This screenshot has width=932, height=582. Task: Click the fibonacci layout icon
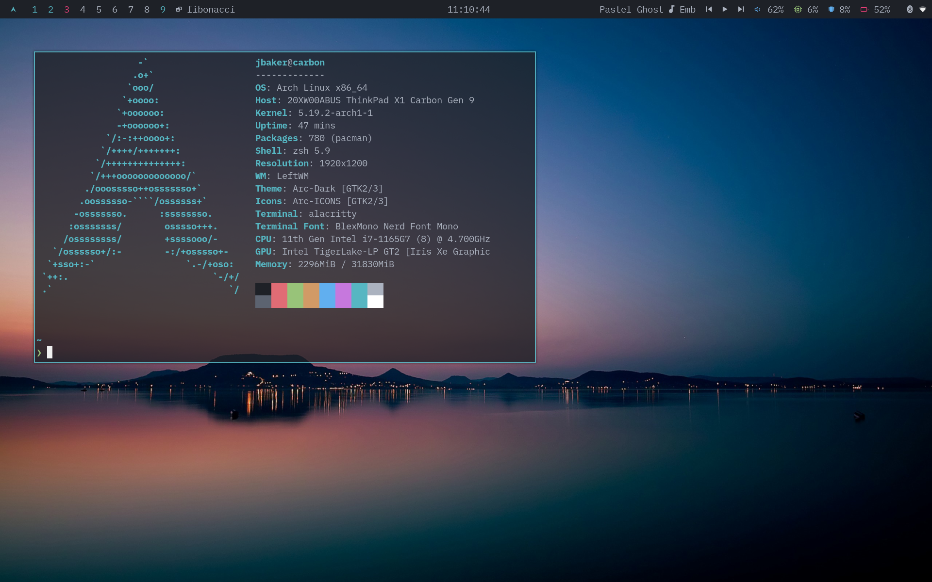[x=179, y=9]
